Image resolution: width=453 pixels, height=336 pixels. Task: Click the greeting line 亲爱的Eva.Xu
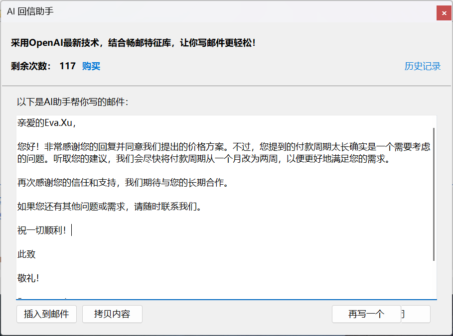46,123
